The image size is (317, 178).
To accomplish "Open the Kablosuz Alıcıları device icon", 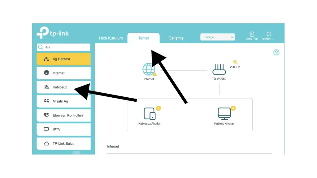I will point(150,113).
